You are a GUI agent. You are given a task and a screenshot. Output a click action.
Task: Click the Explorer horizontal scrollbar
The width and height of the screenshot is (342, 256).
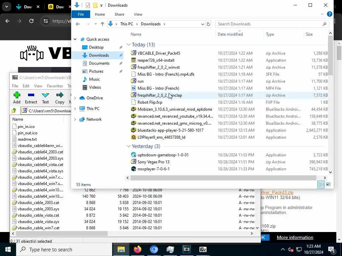coord(223,178)
